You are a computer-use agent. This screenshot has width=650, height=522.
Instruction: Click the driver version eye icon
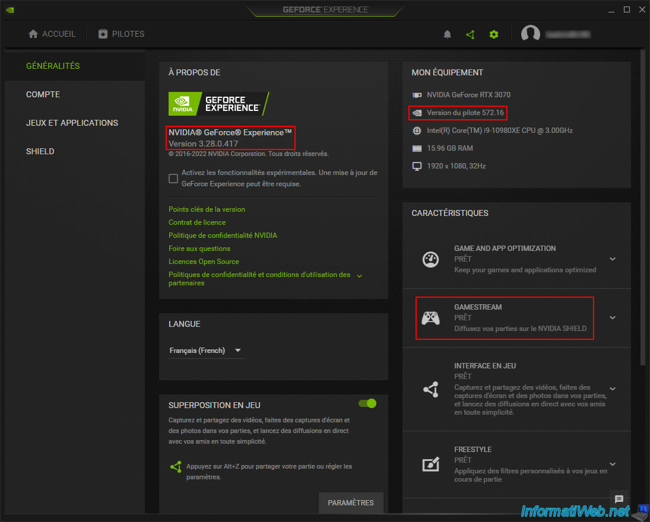pyautogui.click(x=417, y=113)
